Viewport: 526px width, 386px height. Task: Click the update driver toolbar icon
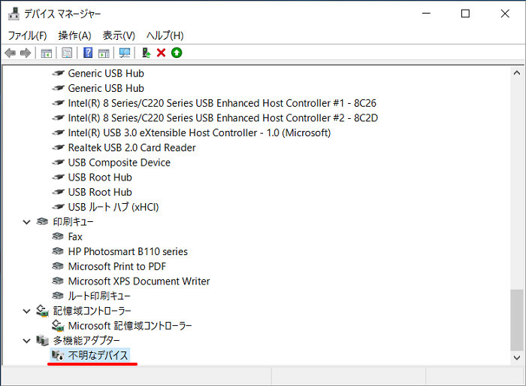(x=147, y=53)
